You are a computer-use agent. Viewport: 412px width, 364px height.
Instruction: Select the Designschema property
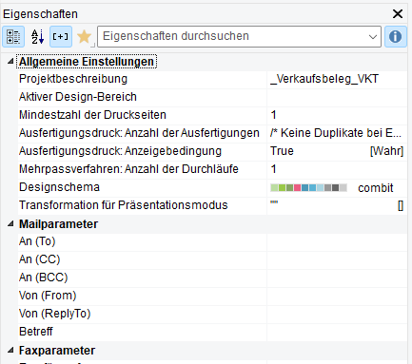coord(59,187)
